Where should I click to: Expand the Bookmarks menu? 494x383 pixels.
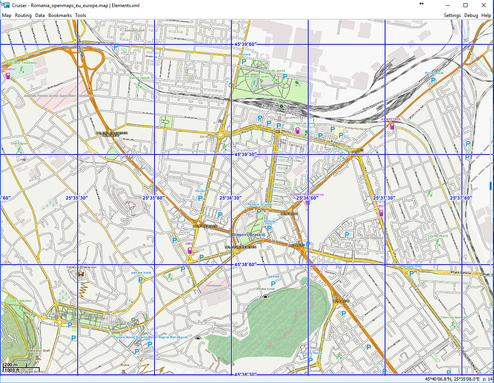click(60, 15)
